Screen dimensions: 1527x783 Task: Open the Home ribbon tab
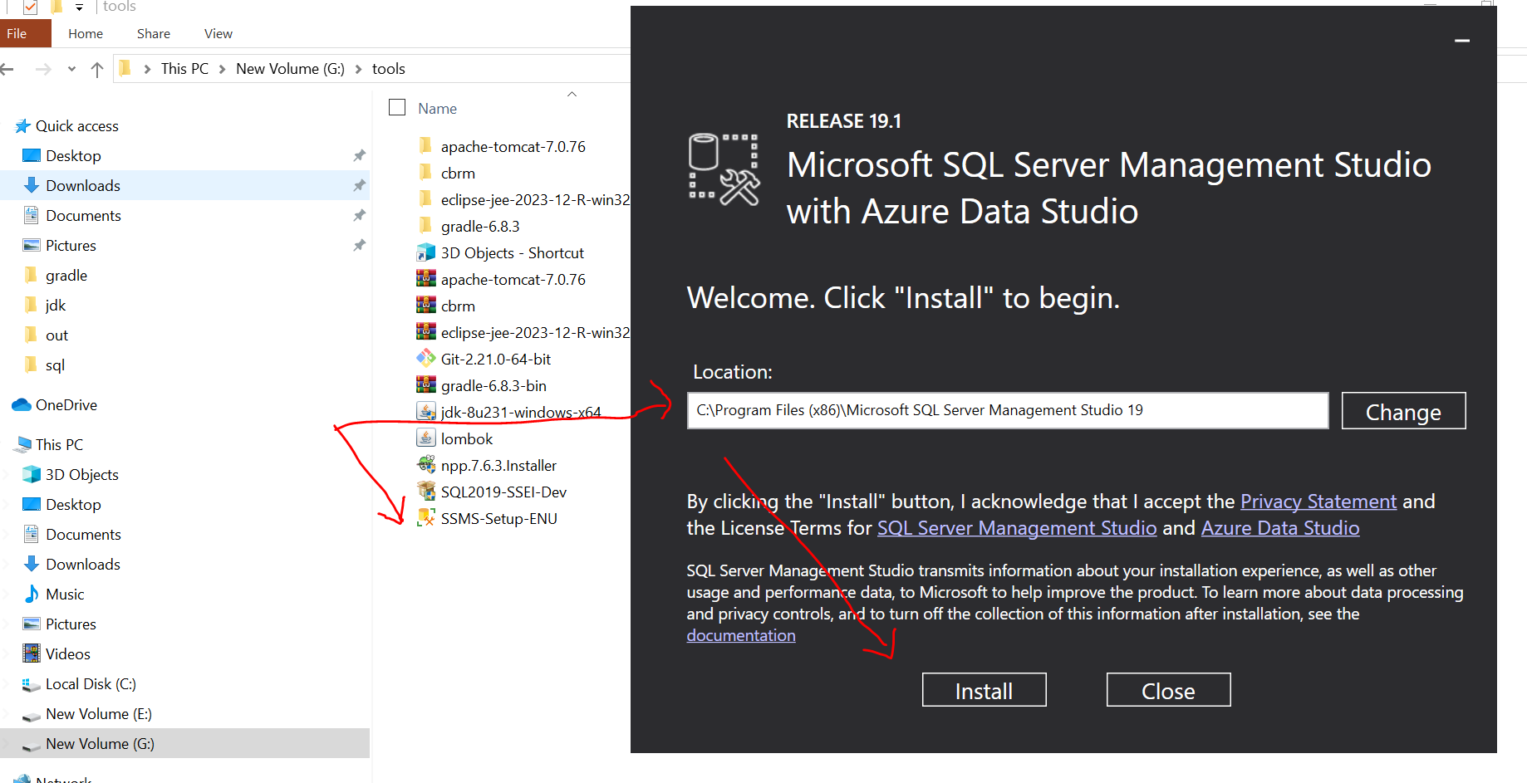[86, 33]
